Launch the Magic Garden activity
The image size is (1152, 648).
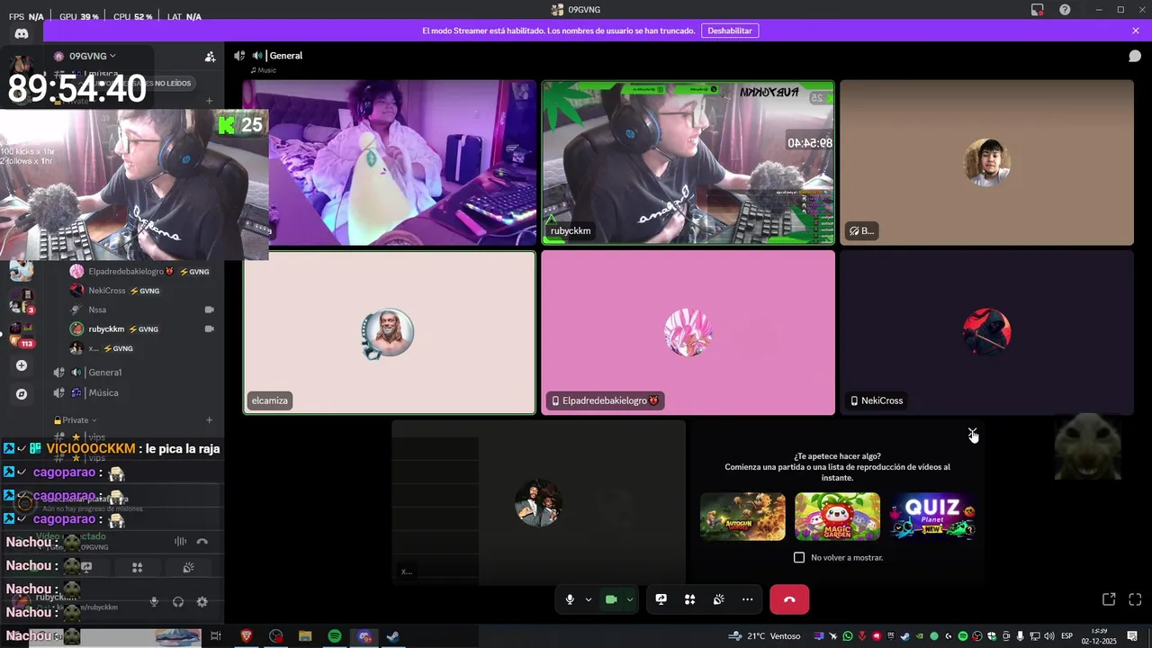[x=837, y=517]
